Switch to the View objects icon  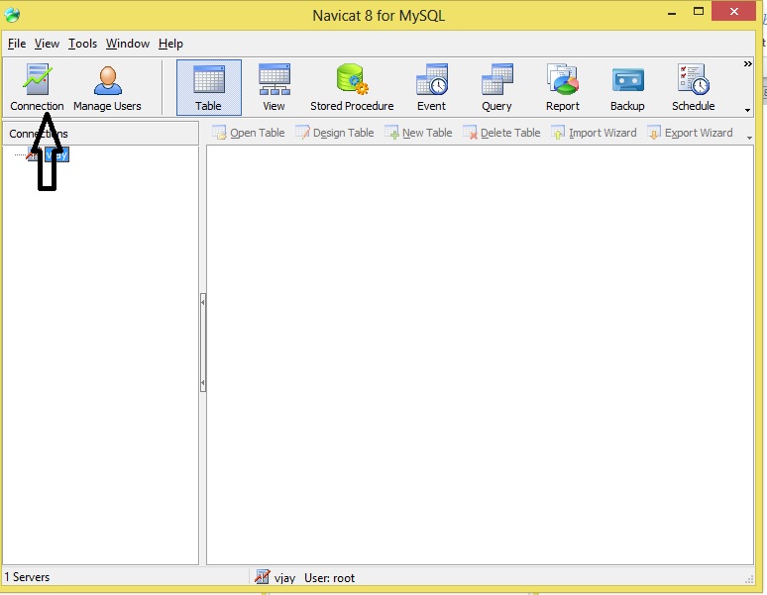[274, 88]
